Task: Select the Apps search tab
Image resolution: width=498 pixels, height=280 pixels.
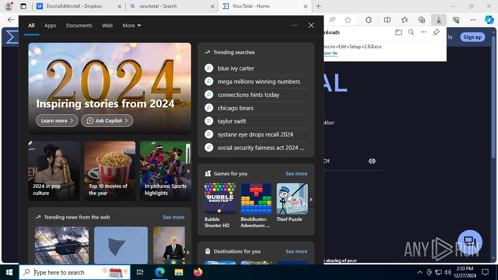Action: point(50,25)
